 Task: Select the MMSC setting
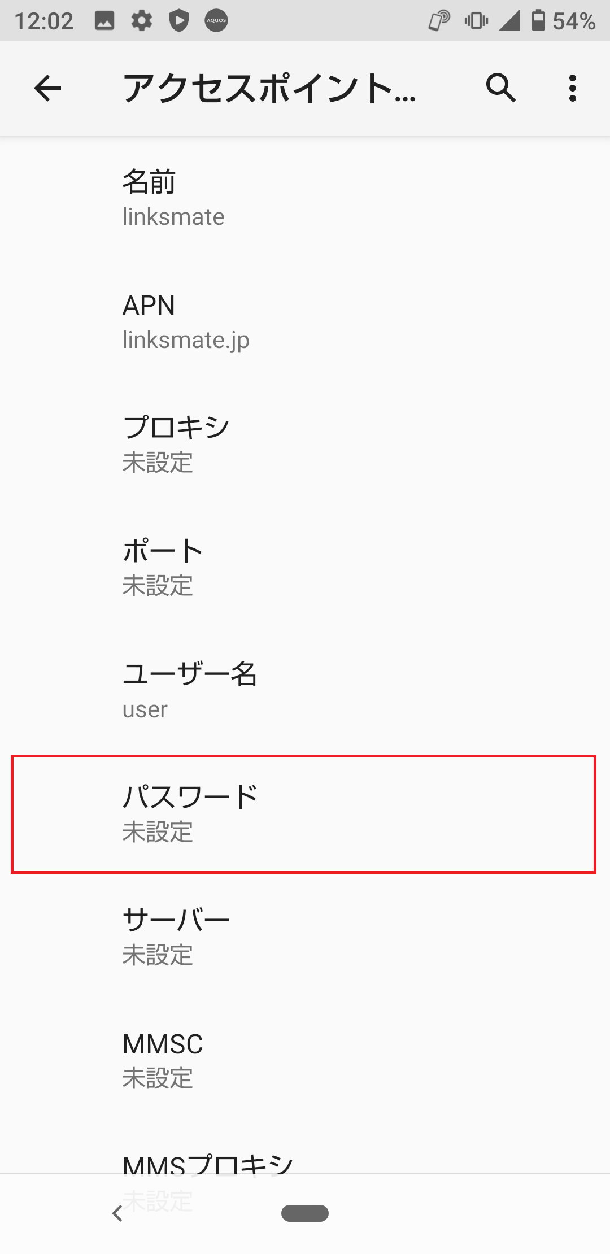305,1060
